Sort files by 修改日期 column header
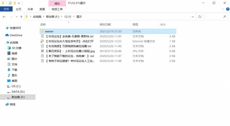Screen dimensions: 230x126 click(106, 25)
